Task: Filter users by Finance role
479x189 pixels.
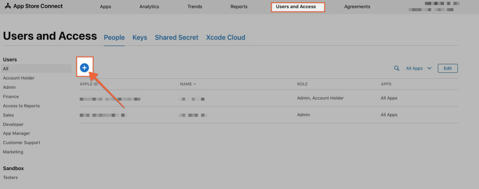Action: pos(11,97)
